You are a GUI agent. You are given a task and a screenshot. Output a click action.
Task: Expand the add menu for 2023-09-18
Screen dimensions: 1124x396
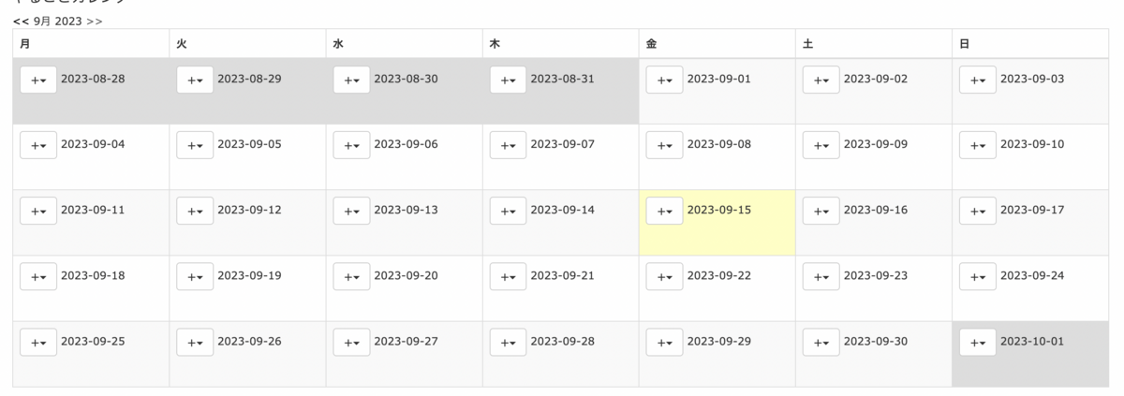coord(38,277)
